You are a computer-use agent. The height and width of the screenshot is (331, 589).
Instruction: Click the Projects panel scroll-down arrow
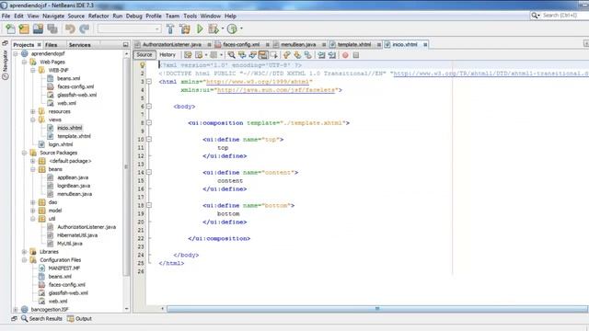(126, 309)
